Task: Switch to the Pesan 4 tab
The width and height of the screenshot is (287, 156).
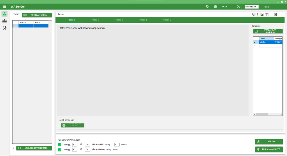Action: coord(143,20)
